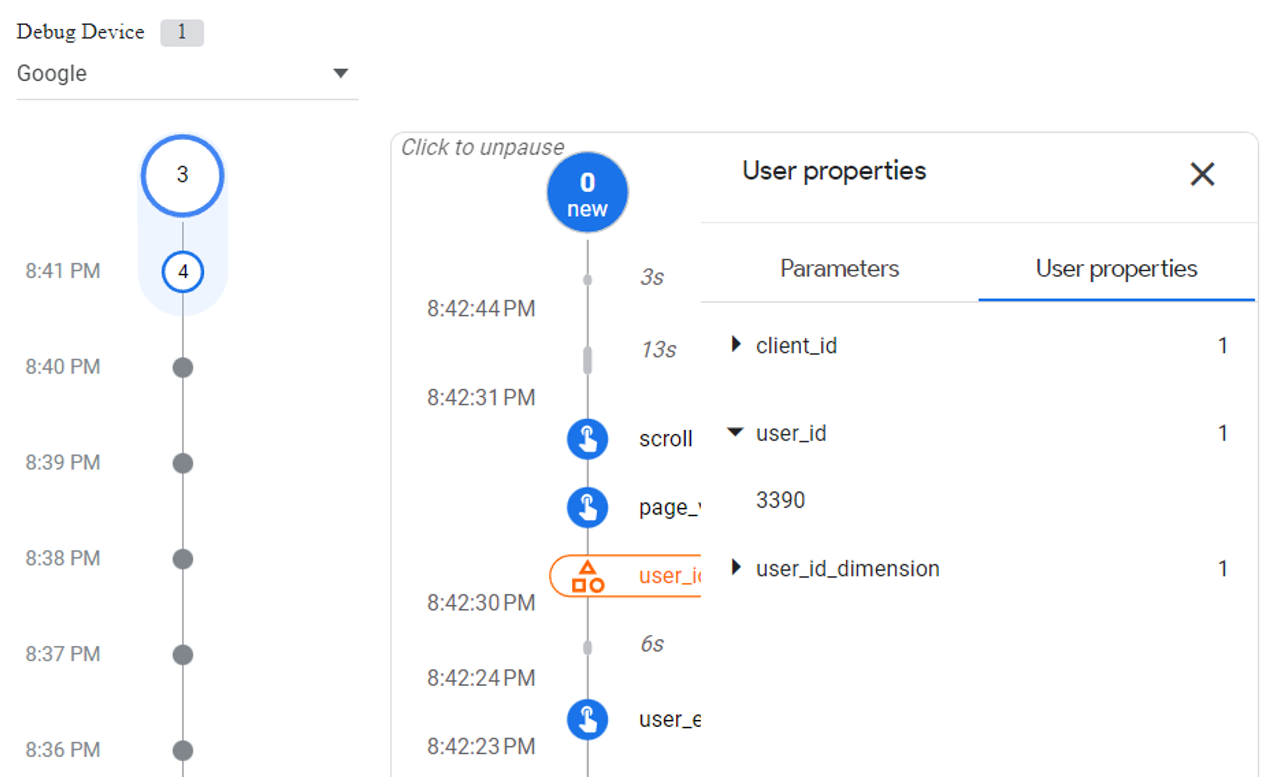Click the scroll event icon
The image size is (1263, 777).
(x=587, y=439)
